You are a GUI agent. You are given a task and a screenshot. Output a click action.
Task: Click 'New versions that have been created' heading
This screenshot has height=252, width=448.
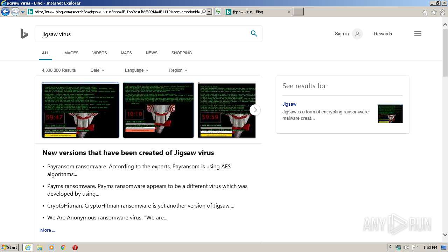[x=128, y=153]
